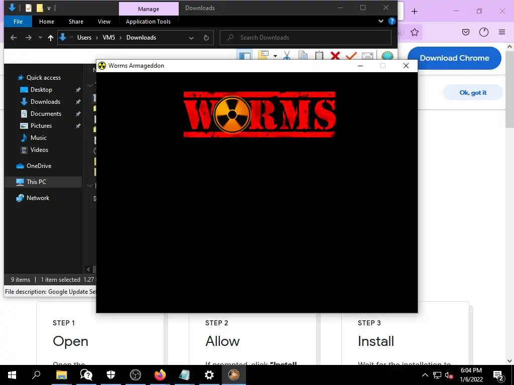The image size is (514, 385).
Task: Click the orange checkmark toolbar icon
Action: (x=351, y=55)
